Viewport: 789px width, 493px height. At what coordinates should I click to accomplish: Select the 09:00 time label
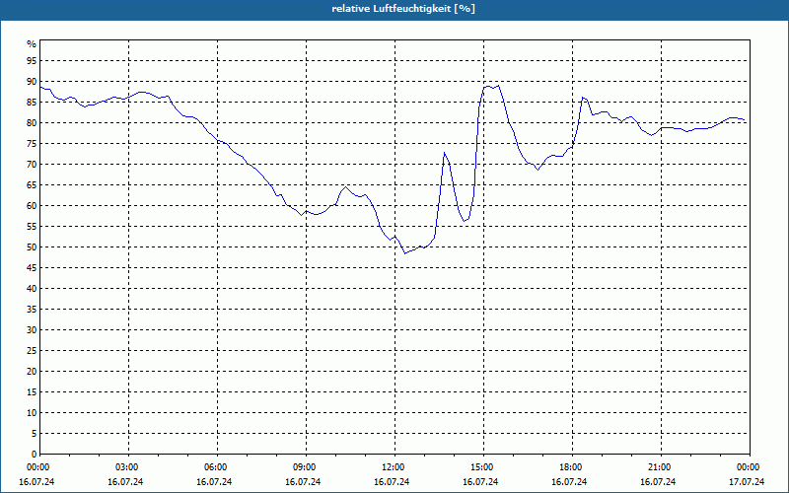click(304, 467)
